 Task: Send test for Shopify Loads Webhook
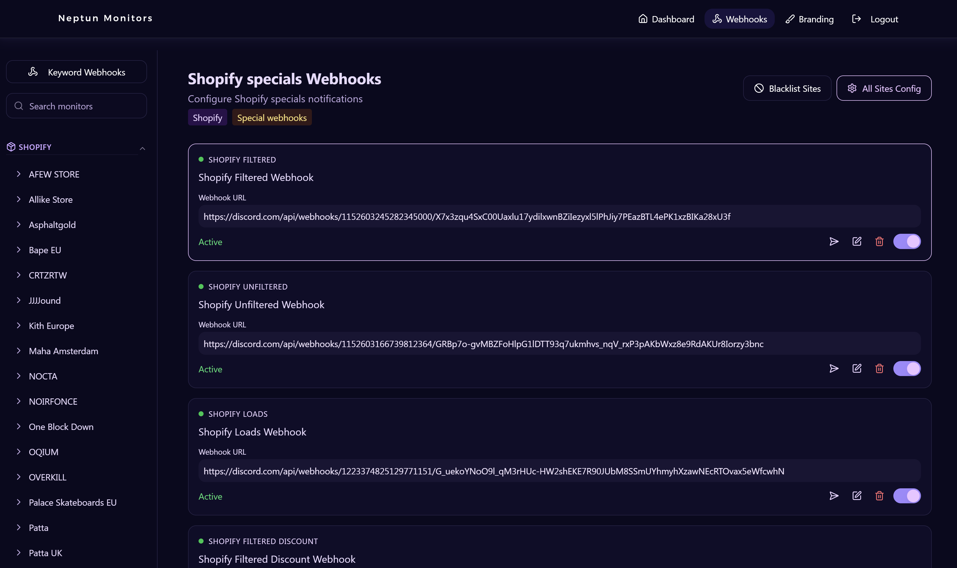(834, 496)
